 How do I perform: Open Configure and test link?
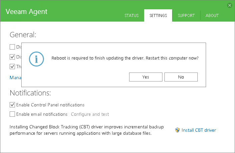(x=90, y=114)
